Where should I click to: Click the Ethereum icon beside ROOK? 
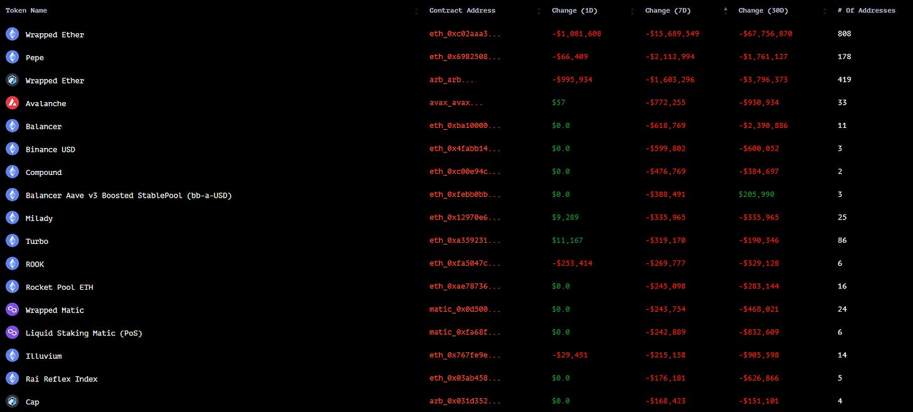[x=12, y=263]
